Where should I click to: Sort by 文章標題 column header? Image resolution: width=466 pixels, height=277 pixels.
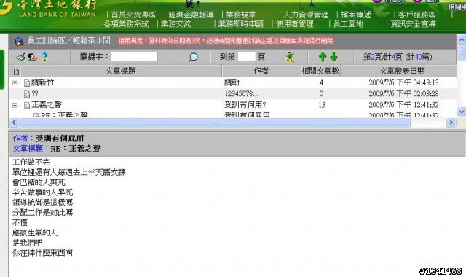pyautogui.click(x=121, y=71)
